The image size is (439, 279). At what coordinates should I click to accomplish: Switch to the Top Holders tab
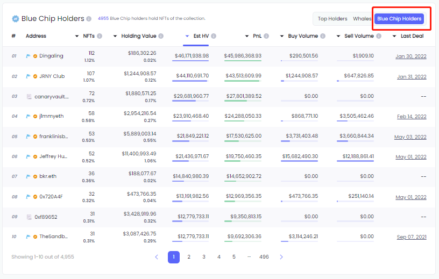pos(332,19)
